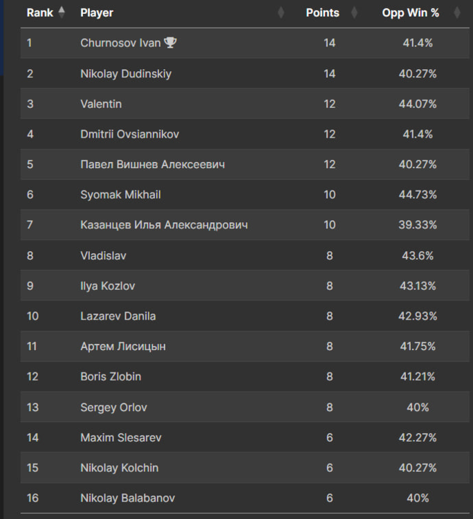Click the trophy icon next to Churnosov Ivan
Viewport: 473px width, 519px height.
click(x=170, y=43)
